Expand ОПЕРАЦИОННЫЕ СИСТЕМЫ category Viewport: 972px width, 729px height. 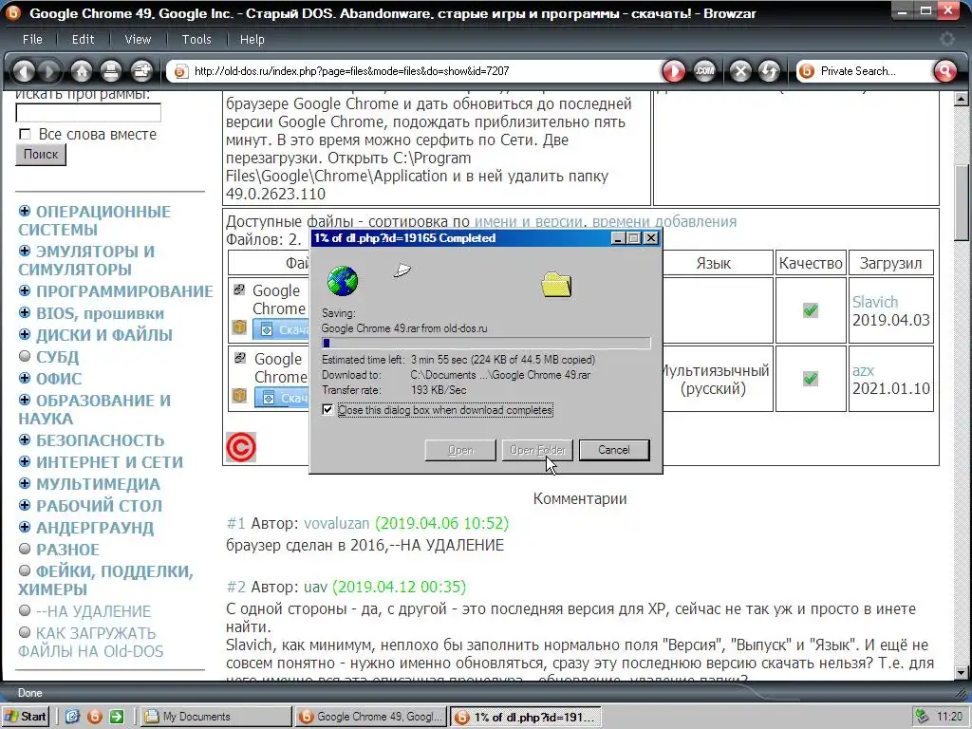pos(24,211)
